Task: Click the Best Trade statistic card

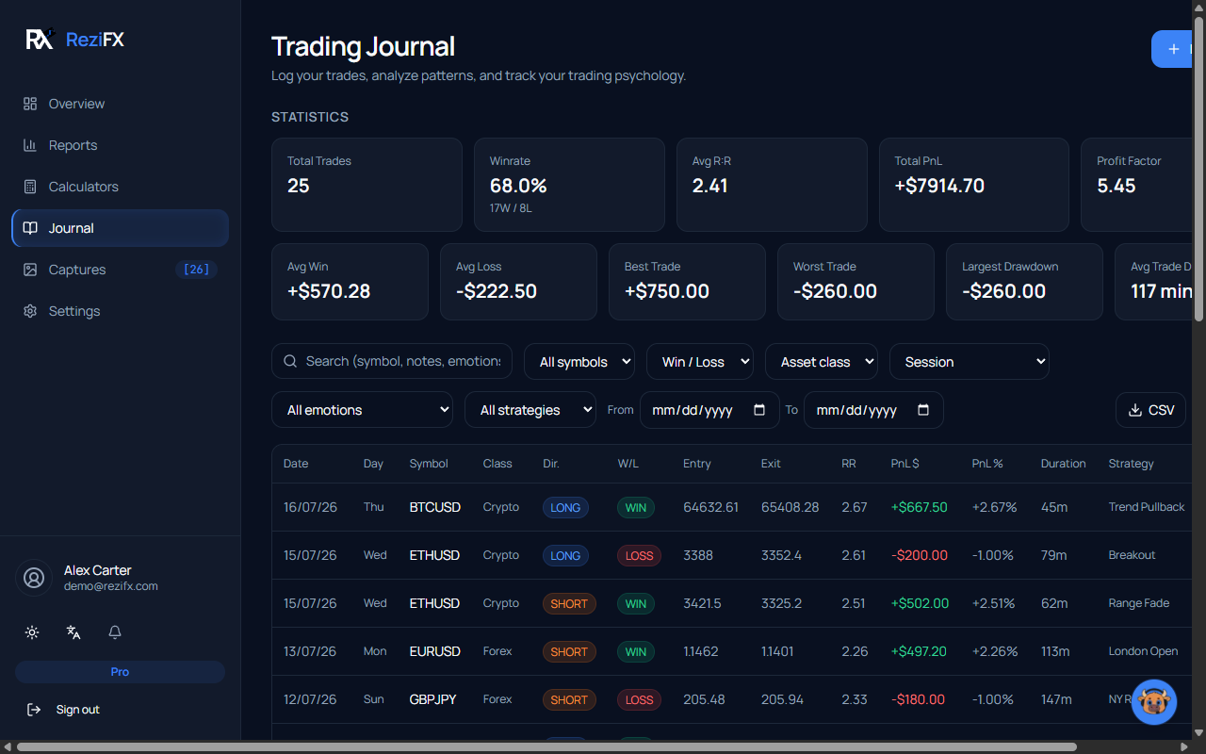Action: pos(687,282)
